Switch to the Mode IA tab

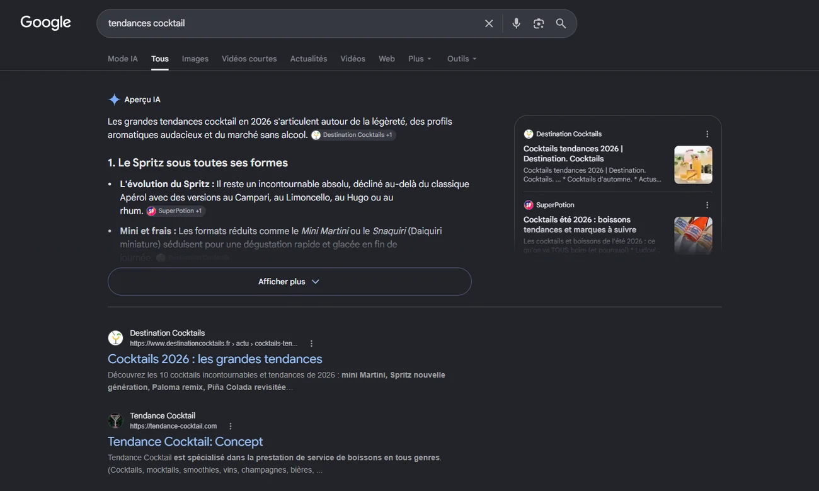[x=123, y=59]
